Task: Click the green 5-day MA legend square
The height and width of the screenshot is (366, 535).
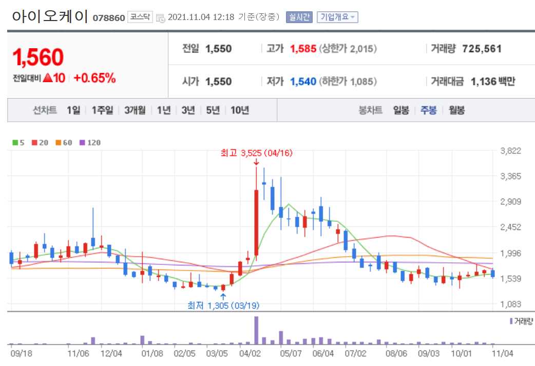Action: pos(16,143)
